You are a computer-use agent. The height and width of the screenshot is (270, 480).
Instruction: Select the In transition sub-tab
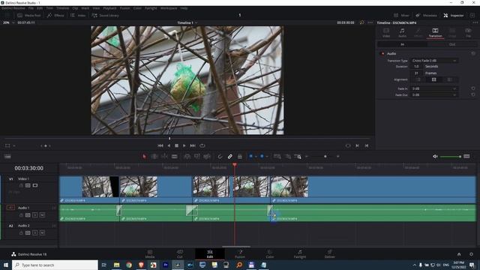coord(402,44)
